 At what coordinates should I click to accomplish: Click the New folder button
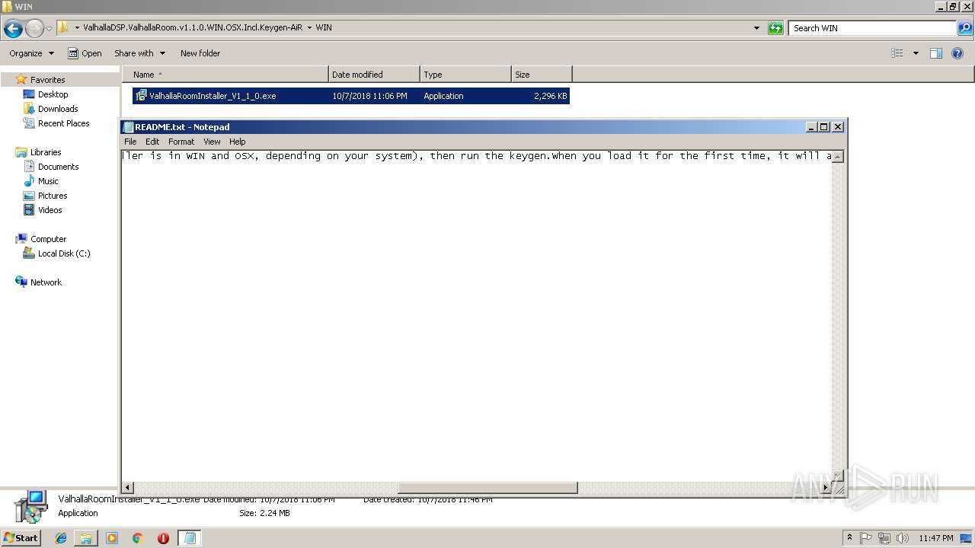coord(200,53)
